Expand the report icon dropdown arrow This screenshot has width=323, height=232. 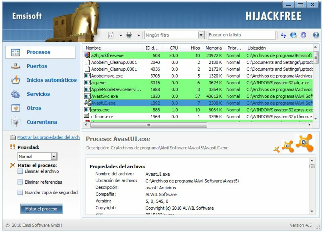121,35
